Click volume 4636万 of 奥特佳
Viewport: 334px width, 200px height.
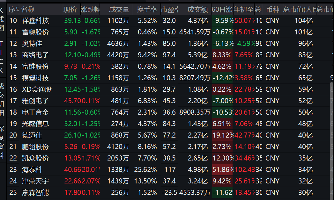(x=118, y=44)
